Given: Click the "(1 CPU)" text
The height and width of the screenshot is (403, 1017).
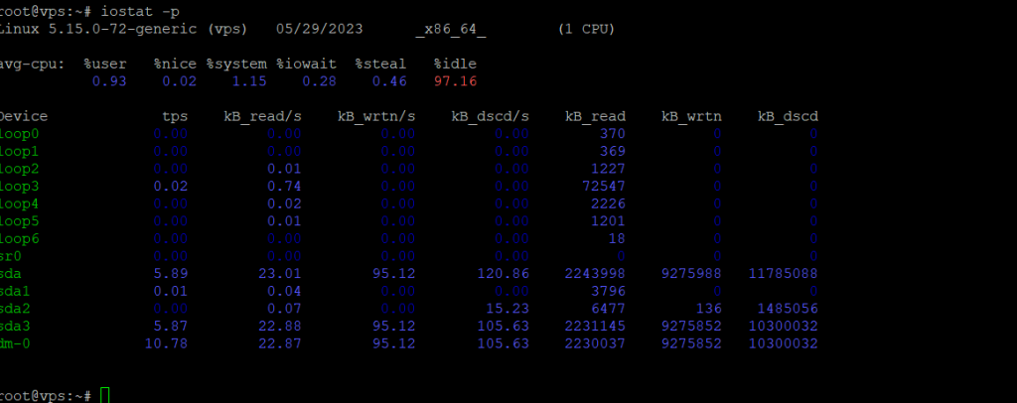Looking at the screenshot, I should [x=586, y=29].
